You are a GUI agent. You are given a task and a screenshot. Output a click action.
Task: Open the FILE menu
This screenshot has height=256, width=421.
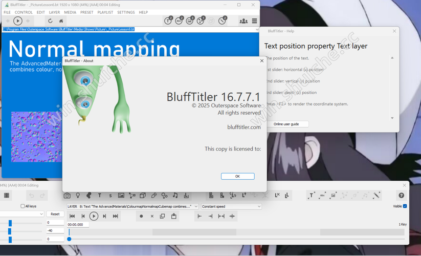pyautogui.click(x=7, y=12)
